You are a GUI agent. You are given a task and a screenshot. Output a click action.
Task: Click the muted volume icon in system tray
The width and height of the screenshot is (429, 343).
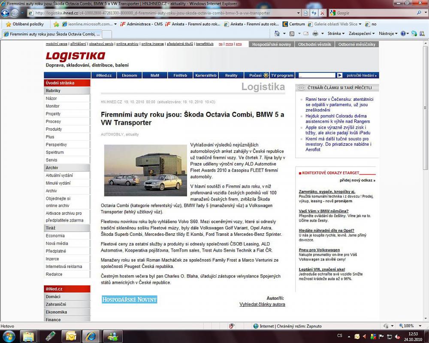coord(398,337)
